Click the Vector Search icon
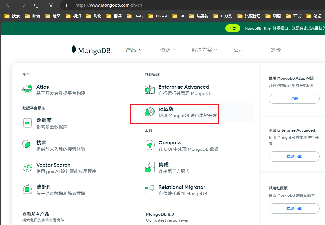This screenshot has height=225, width=325. coord(27,167)
